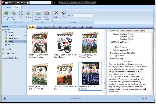Screen dimensions: 156x104
Task: Open the Folders group
Action: pyautogui.click(x=6, y=49)
